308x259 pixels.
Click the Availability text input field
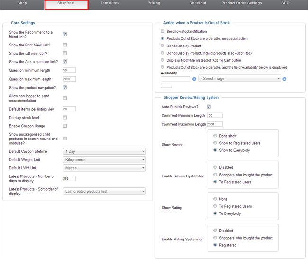point(175,79)
